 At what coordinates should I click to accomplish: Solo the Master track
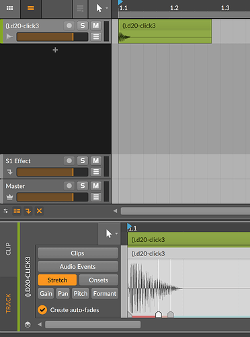click(83, 186)
